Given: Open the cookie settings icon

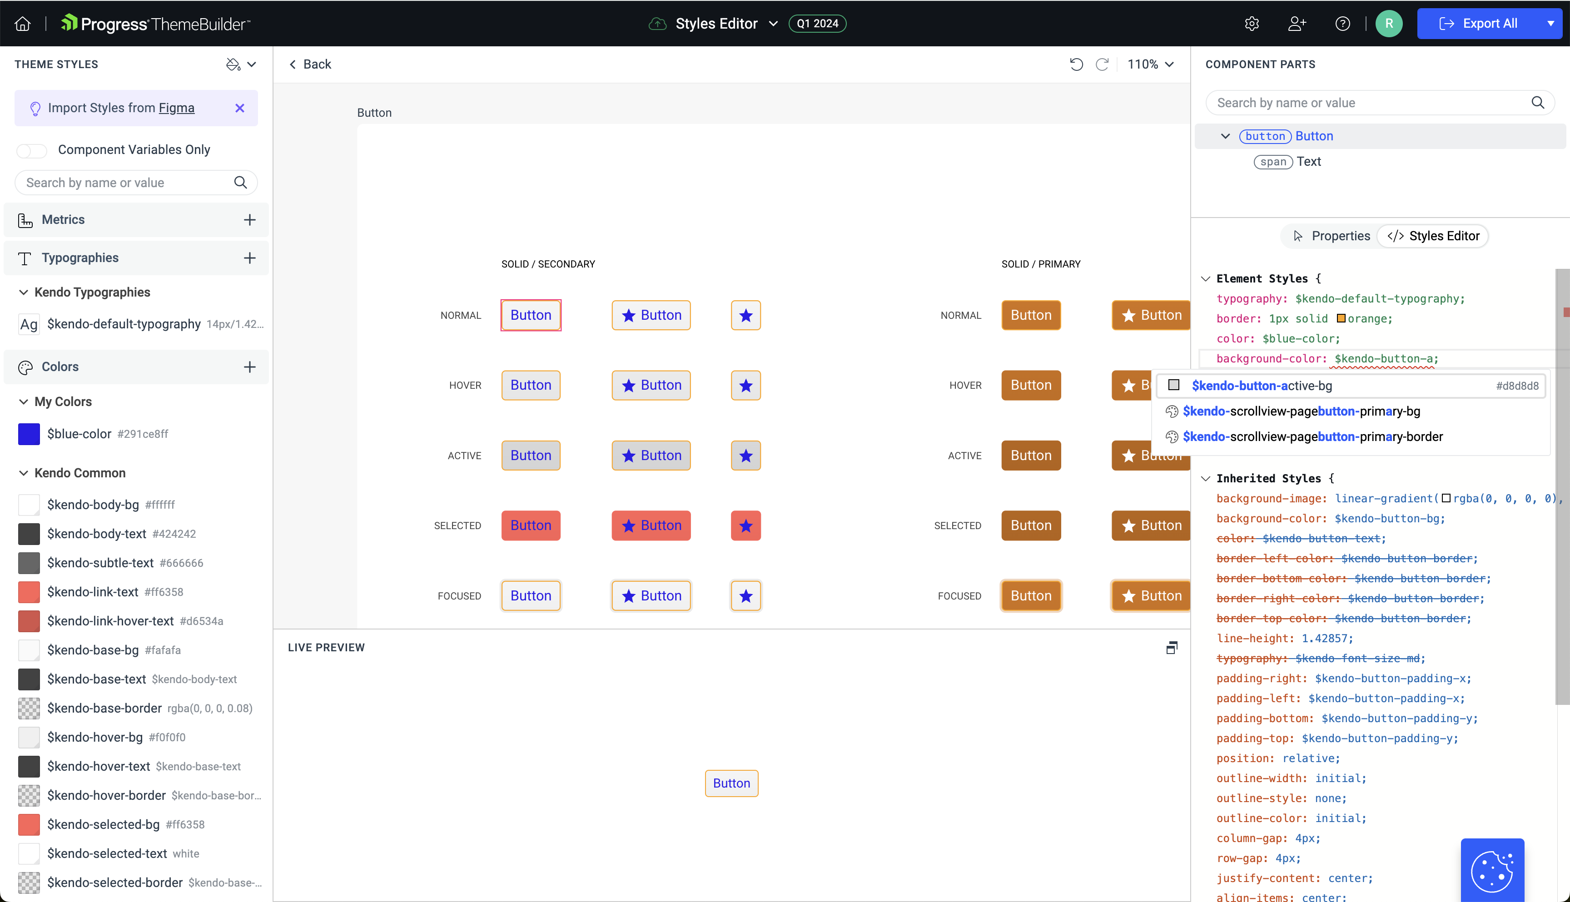Looking at the screenshot, I should coord(1493,871).
